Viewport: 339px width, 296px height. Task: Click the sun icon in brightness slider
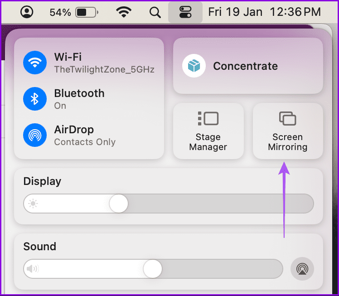pos(33,204)
